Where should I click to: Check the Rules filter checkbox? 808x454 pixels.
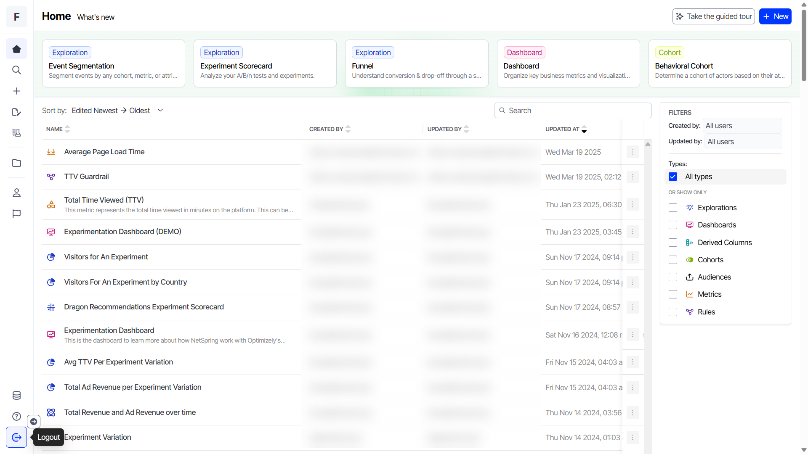click(x=673, y=312)
